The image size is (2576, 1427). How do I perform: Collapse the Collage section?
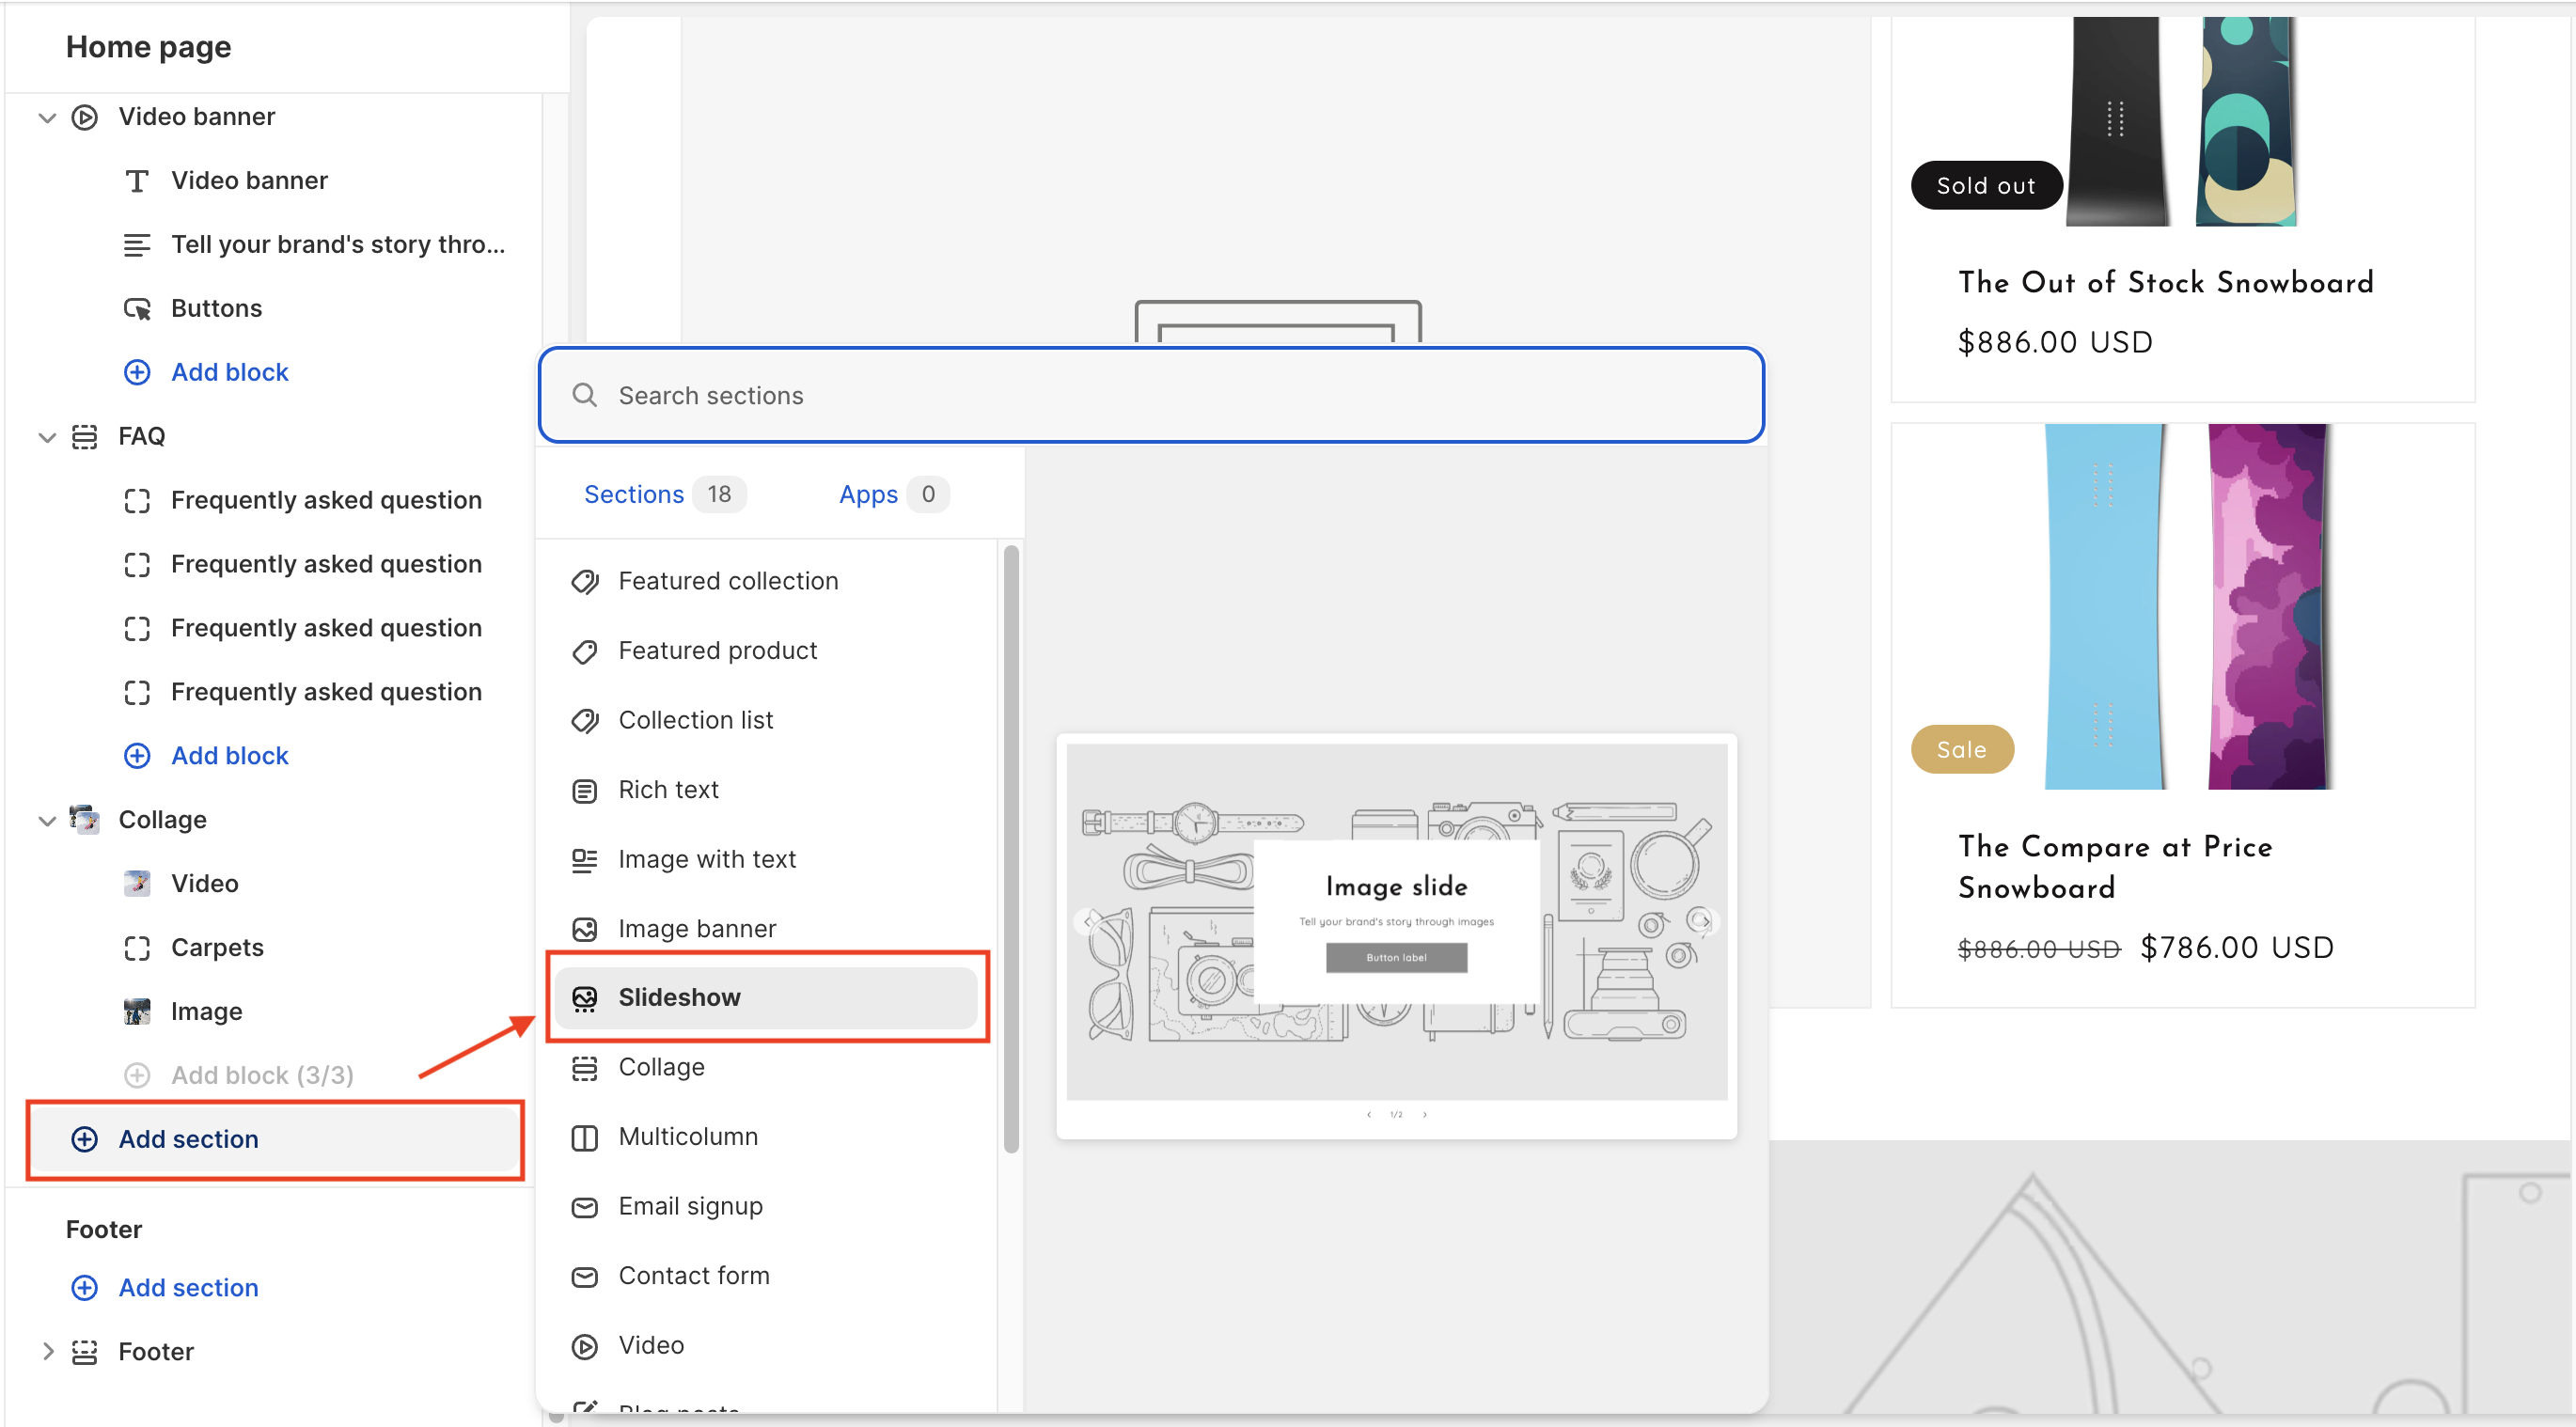pos(46,820)
